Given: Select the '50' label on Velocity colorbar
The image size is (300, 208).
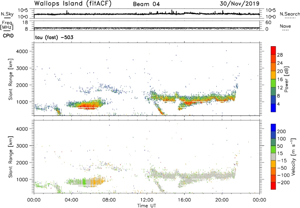Looking at the screenshot, I should [280, 146].
